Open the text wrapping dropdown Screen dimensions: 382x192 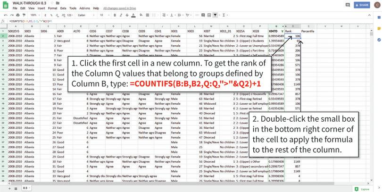[180, 15]
